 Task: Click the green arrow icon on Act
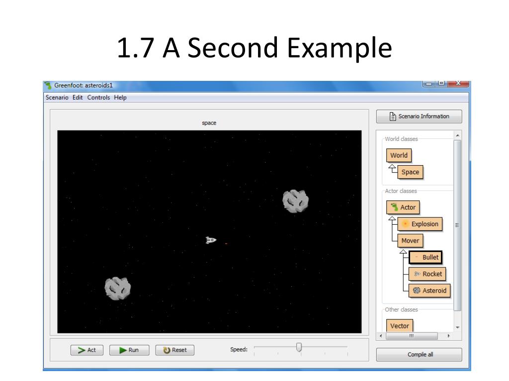click(82, 350)
